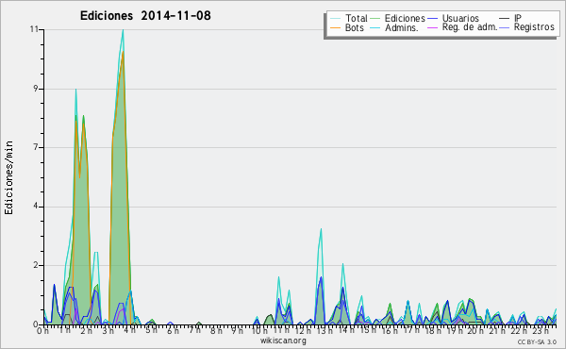566x349 pixels.
Task: Click the y-axis value '11'
Action: (34, 29)
